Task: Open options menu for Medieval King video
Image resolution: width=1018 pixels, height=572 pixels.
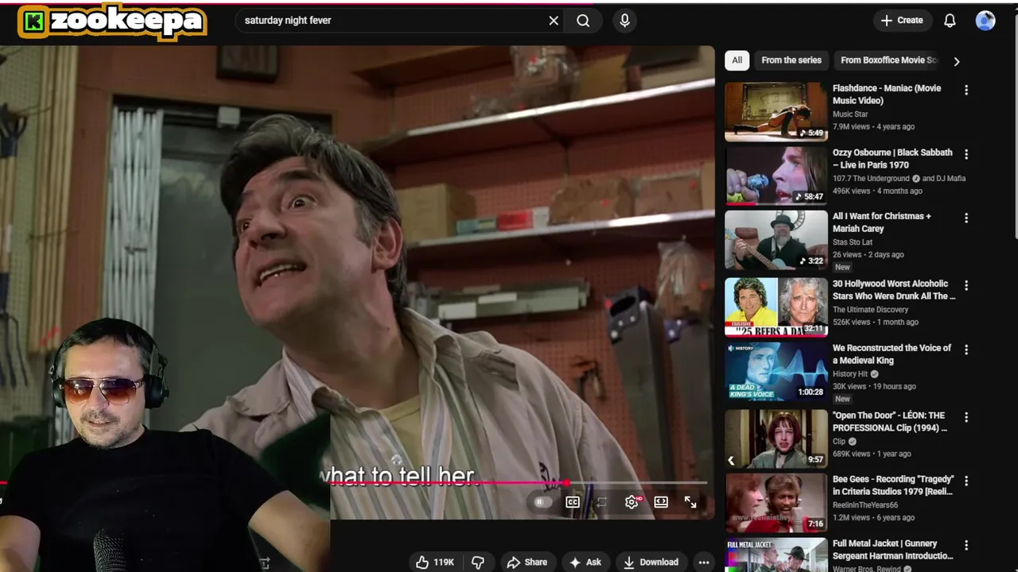Action: pos(966,350)
